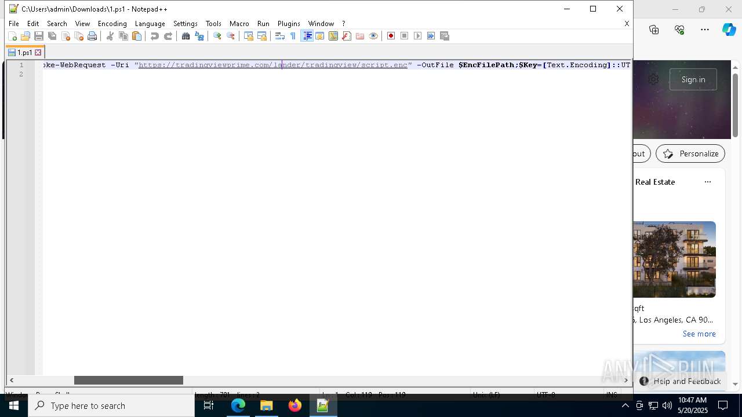
Task: Toggle Show All Characters pilcrow icon
Action: 293,36
